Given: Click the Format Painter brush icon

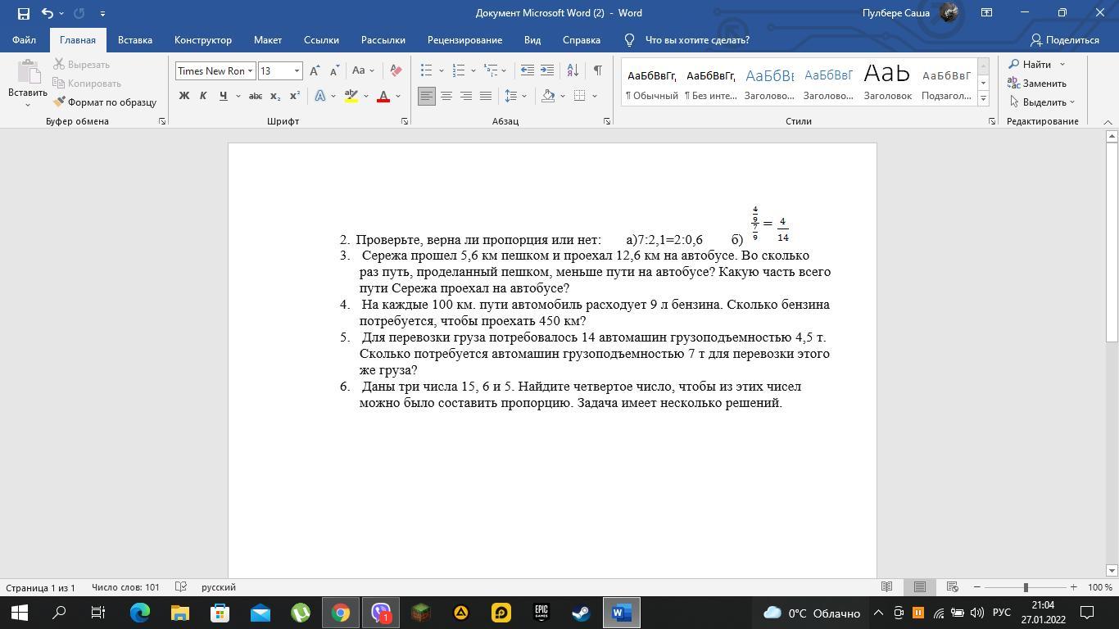Looking at the screenshot, I should point(60,102).
